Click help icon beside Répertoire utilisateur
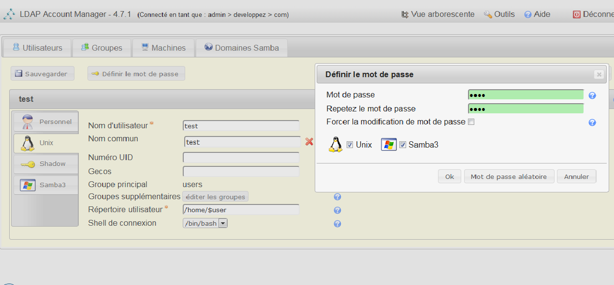This screenshot has height=285, width=614. tap(337, 210)
